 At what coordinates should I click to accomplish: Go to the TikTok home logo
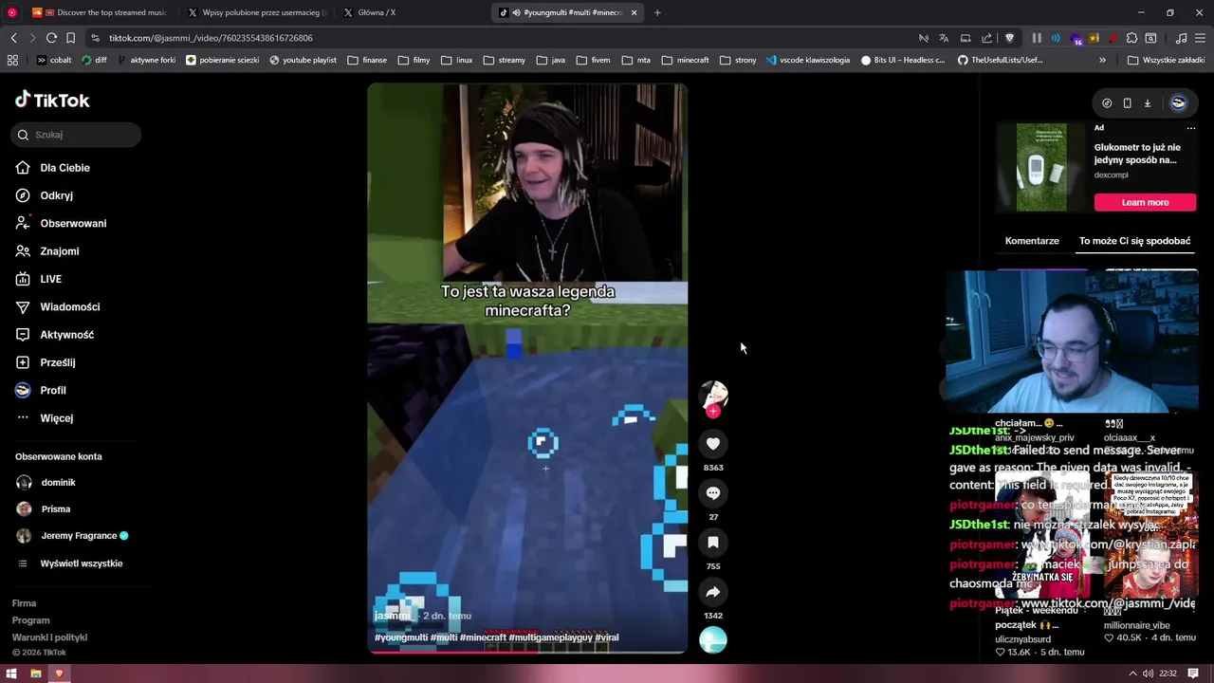(52, 100)
